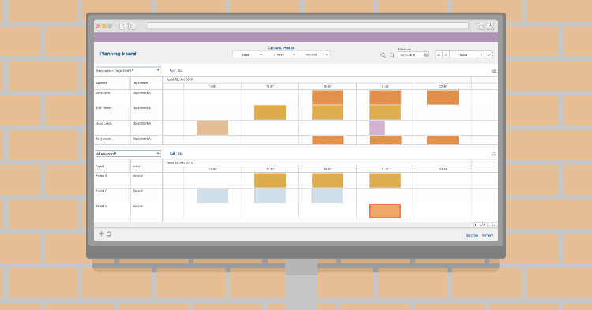Click the browser back arrow button
The height and width of the screenshot is (310, 592).
(x=122, y=26)
